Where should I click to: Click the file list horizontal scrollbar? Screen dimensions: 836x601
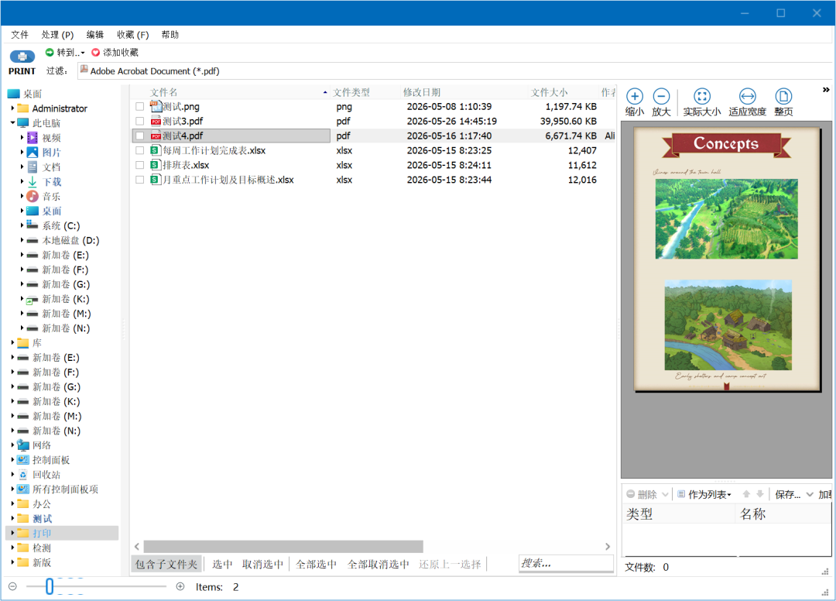(283, 547)
